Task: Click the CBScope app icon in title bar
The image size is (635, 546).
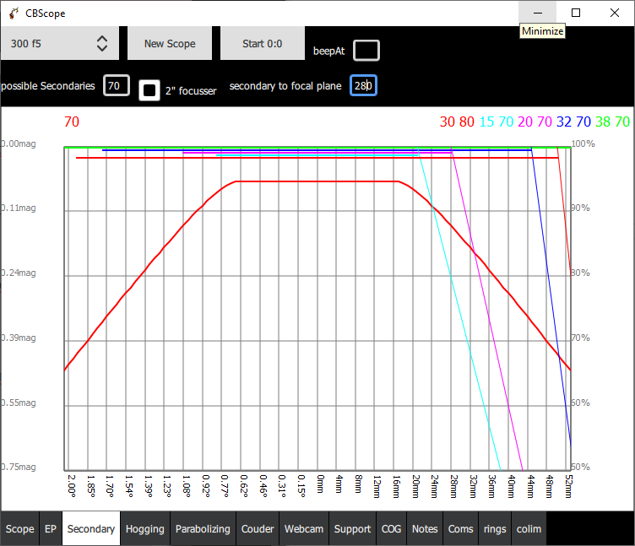Action: point(14,14)
